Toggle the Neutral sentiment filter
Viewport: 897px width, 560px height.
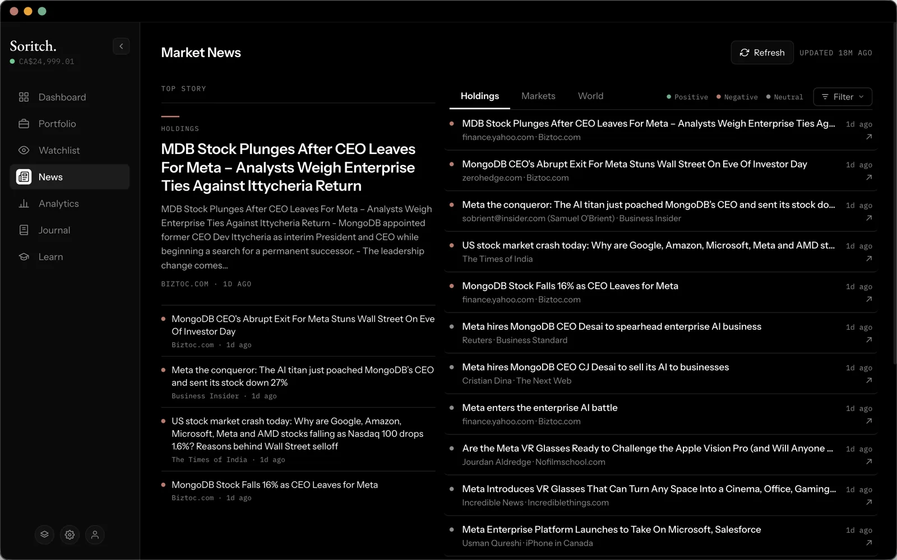785,97
